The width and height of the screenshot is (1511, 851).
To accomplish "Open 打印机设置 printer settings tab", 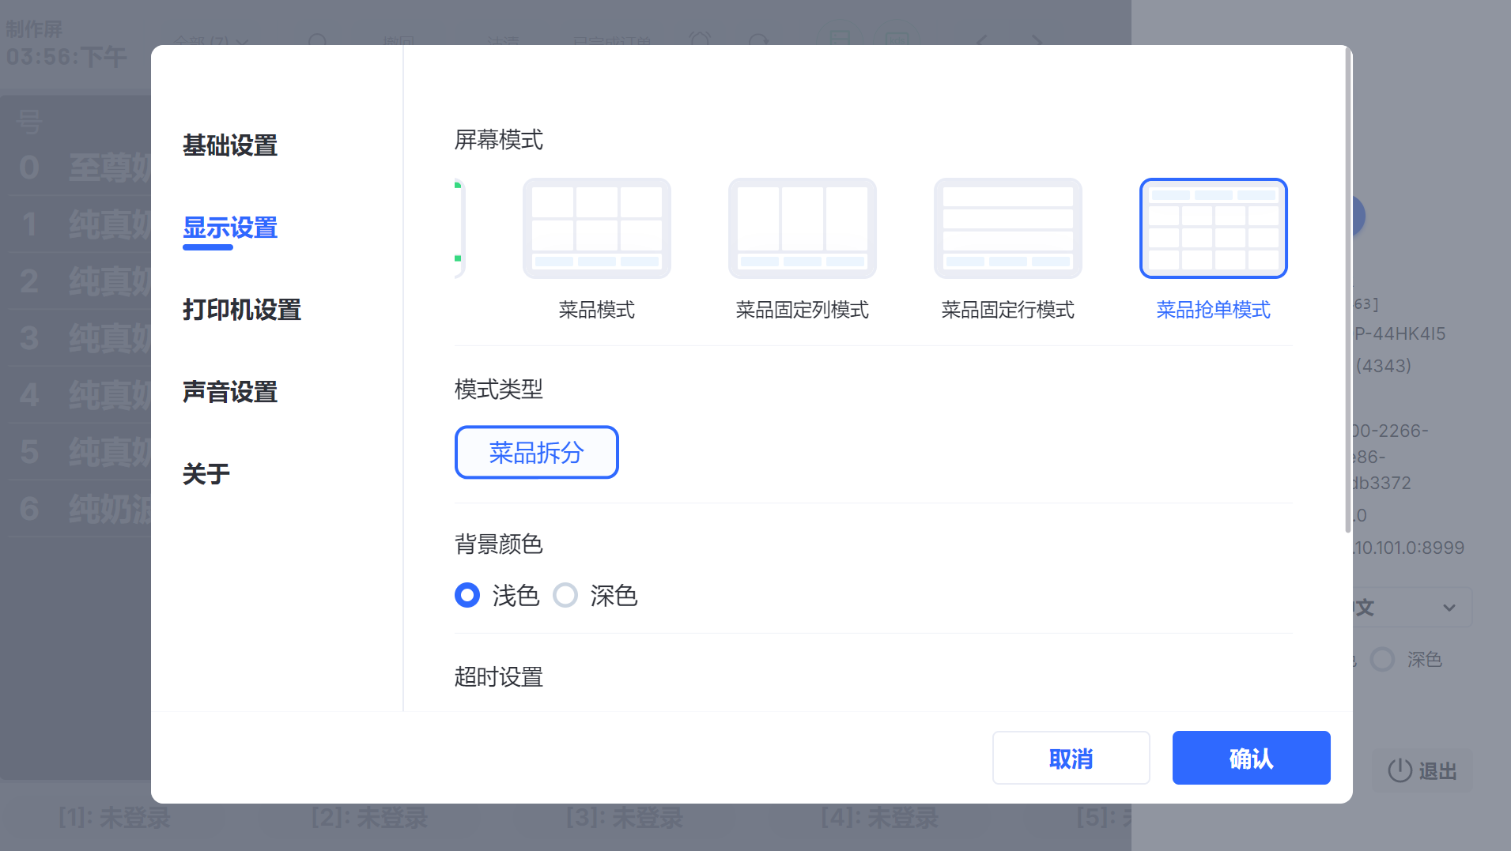I will click(242, 310).
